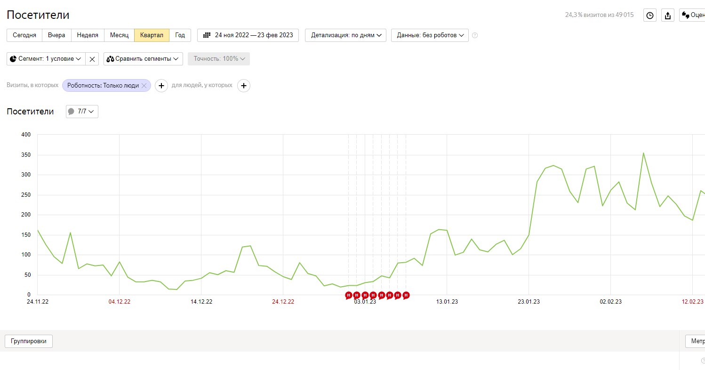Click the 'Группировки' button

29,341
